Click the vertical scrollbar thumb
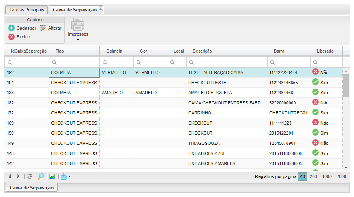The width and height of the screenshot is (354, 197). pos(346,86)
